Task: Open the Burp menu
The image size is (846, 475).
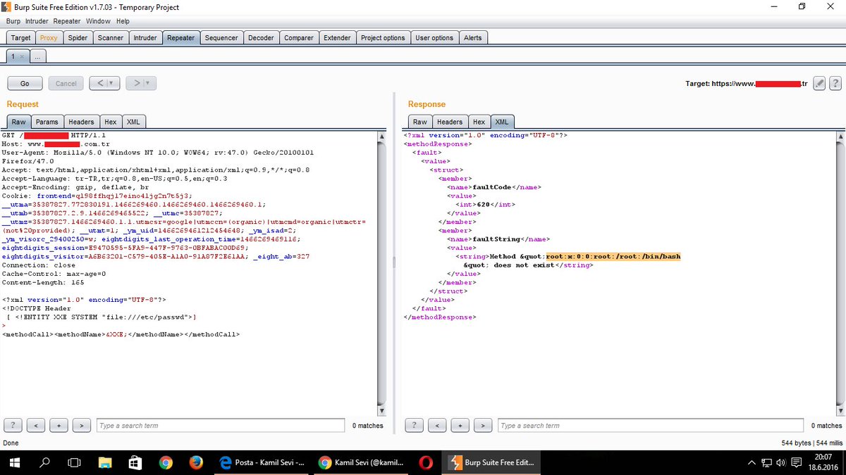Action: tap(13, 21)
